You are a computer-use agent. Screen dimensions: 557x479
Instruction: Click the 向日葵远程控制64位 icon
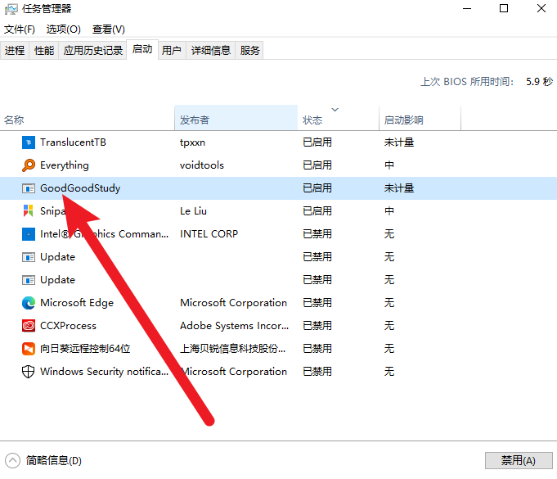coord(29,349)
